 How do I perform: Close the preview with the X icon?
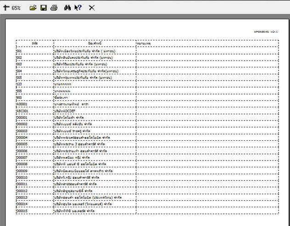coord(92,8)
